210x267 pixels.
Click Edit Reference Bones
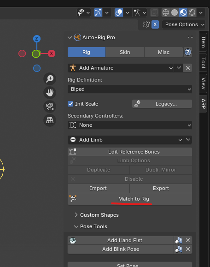[130, 152]
